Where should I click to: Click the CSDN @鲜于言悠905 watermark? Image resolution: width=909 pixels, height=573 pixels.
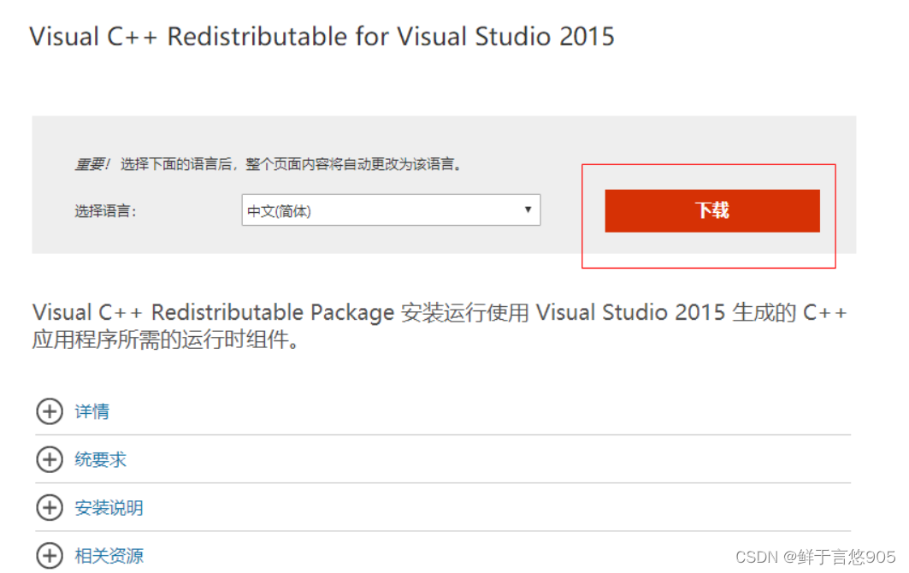[x=815, y=557]
